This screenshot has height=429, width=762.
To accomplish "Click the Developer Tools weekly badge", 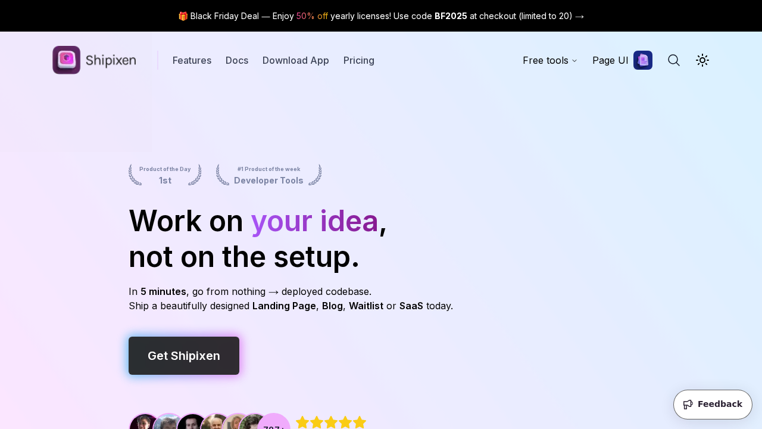I will [x=268, y=175].
